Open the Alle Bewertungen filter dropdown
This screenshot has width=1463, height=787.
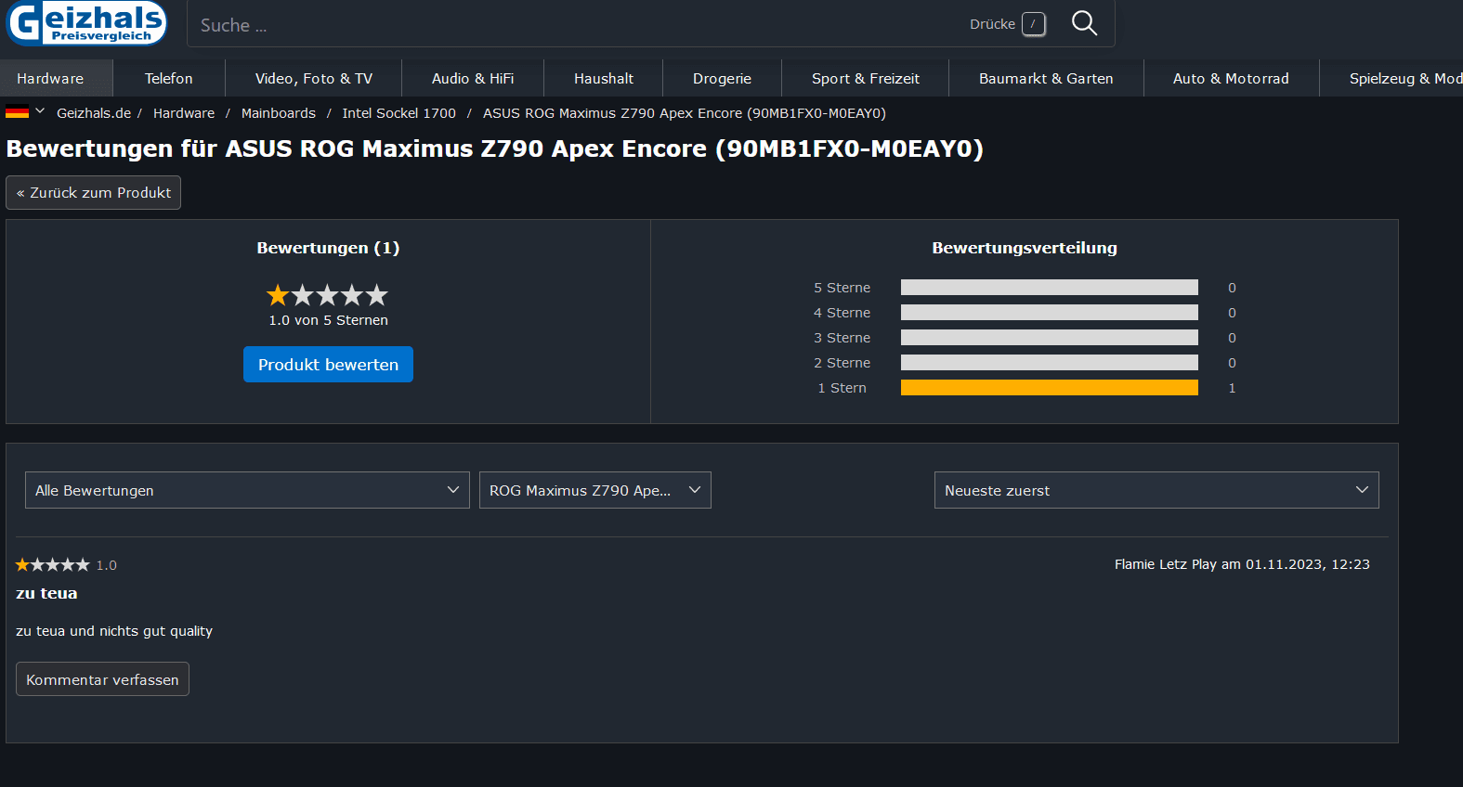click(247, 490)
